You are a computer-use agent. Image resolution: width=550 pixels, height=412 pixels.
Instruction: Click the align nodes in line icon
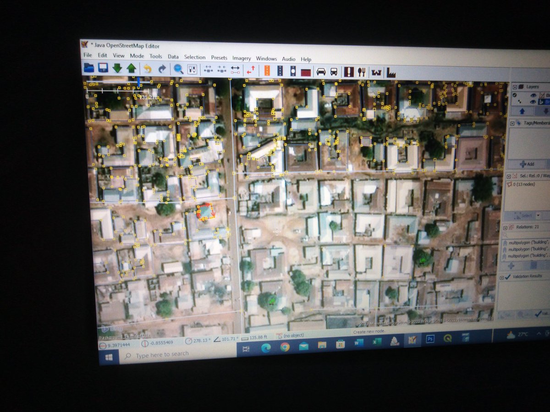point(222,70)
